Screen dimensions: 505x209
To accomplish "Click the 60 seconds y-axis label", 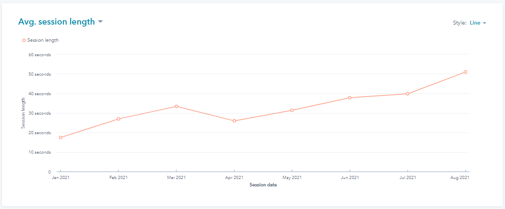I will click(40, 55).
